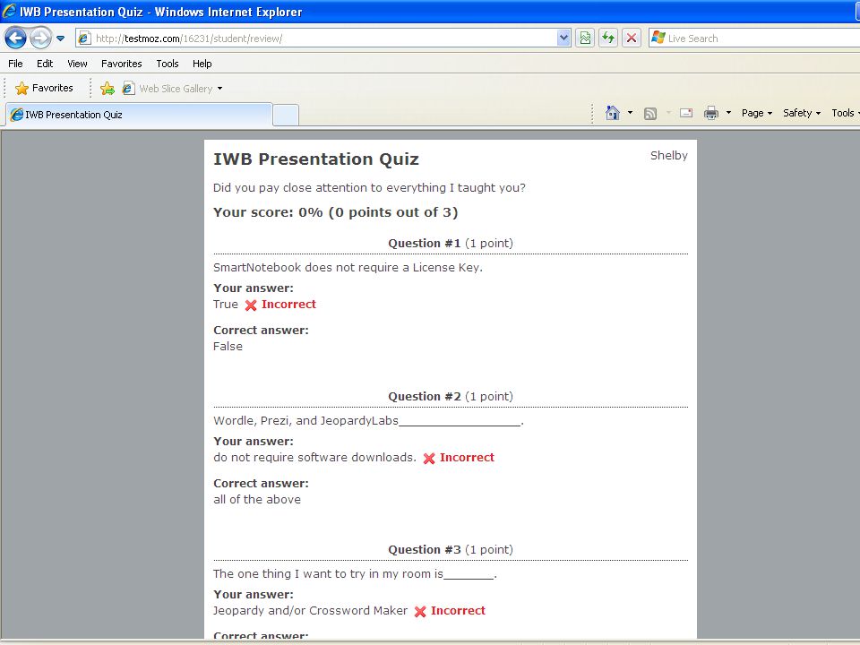Click the Internet Explorer logo in title bar
The width and height of the screenshot is (860, 645).
[9, 11]
